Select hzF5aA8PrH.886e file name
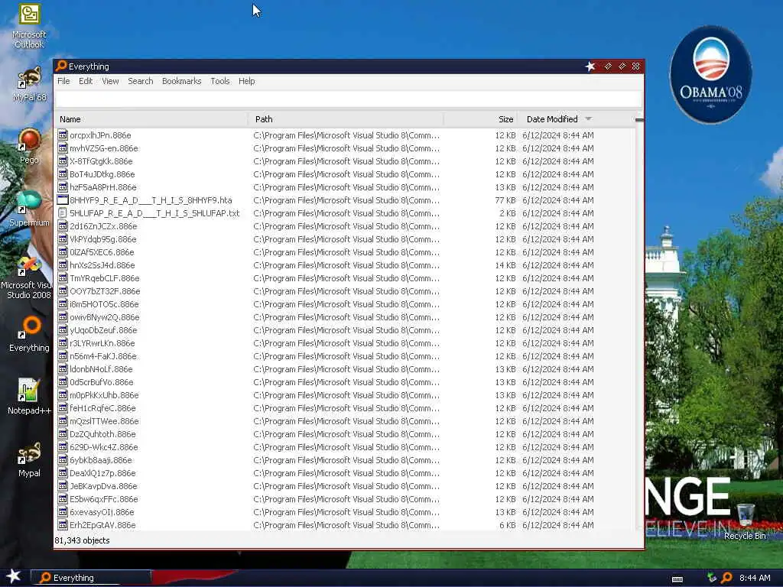The image size is (783, 587). pos(103,186)
